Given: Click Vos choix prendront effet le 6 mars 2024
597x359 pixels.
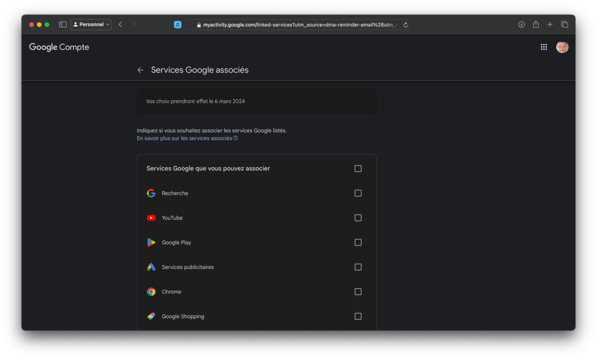Looking at the screenshot, I should 195,101.
